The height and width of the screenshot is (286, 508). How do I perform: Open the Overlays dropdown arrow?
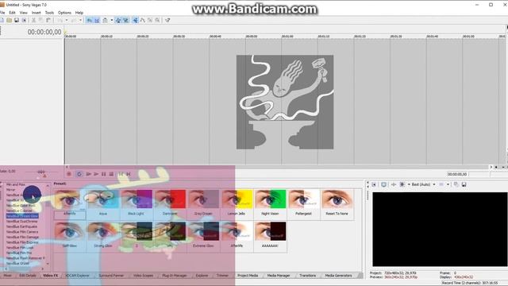click(448, 184)
